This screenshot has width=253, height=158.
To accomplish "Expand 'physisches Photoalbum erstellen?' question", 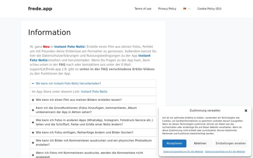I will pyautogui.click(x=93, y=143).
